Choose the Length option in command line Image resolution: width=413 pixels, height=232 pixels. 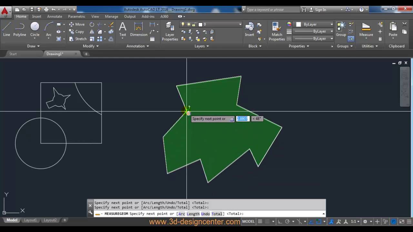pos(193,214)
